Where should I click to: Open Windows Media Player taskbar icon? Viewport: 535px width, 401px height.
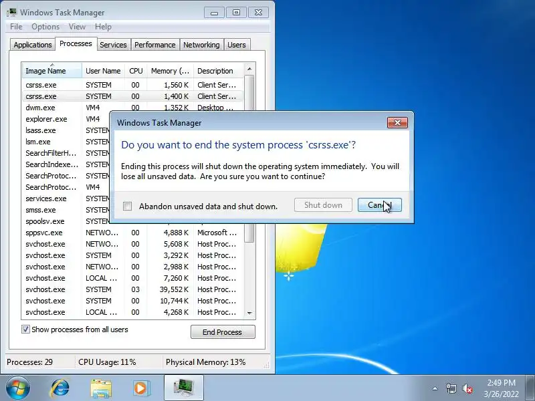pos(141,388)
